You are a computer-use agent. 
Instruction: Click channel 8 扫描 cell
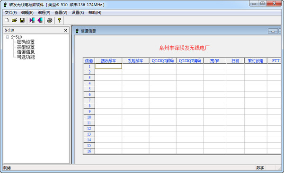(x=235, y=106)
